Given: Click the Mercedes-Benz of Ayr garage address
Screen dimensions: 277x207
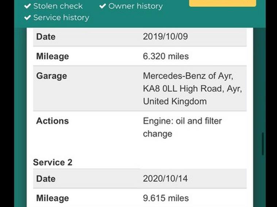Looking at the screenshot, I should click(192, 88).
